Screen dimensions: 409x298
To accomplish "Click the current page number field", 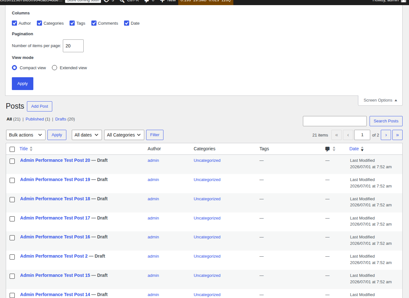I will coord(362,135).
